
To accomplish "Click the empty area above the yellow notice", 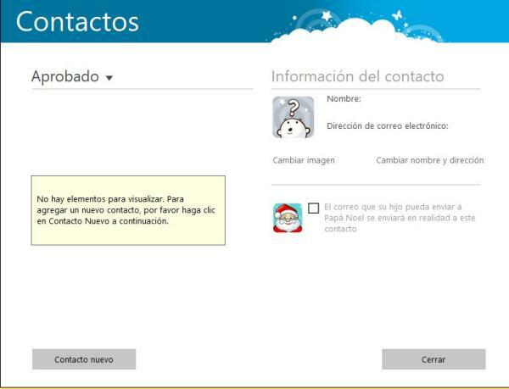I will [x=142, y=131].
